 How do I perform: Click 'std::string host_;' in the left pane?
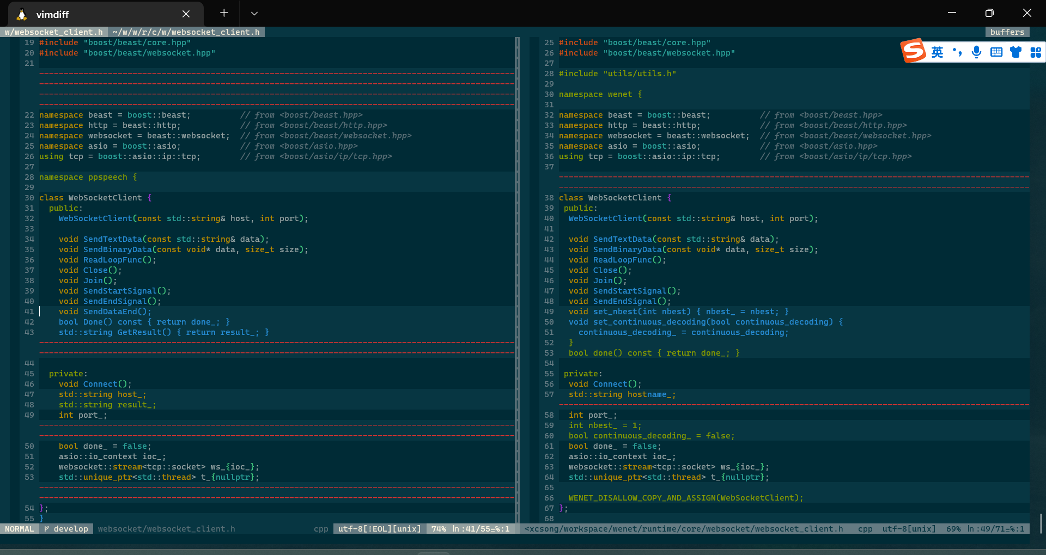(x=102, y=394)
